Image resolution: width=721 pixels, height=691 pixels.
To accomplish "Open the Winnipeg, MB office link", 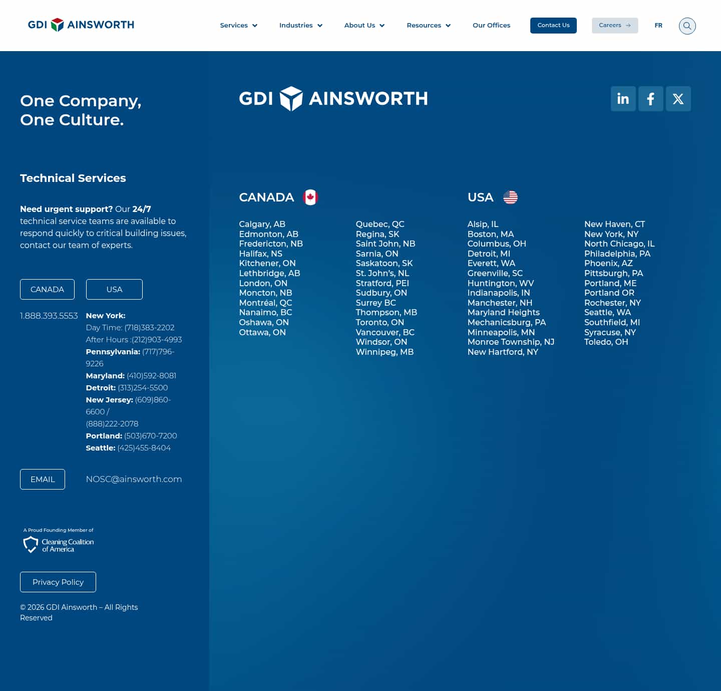I will 385,352.
